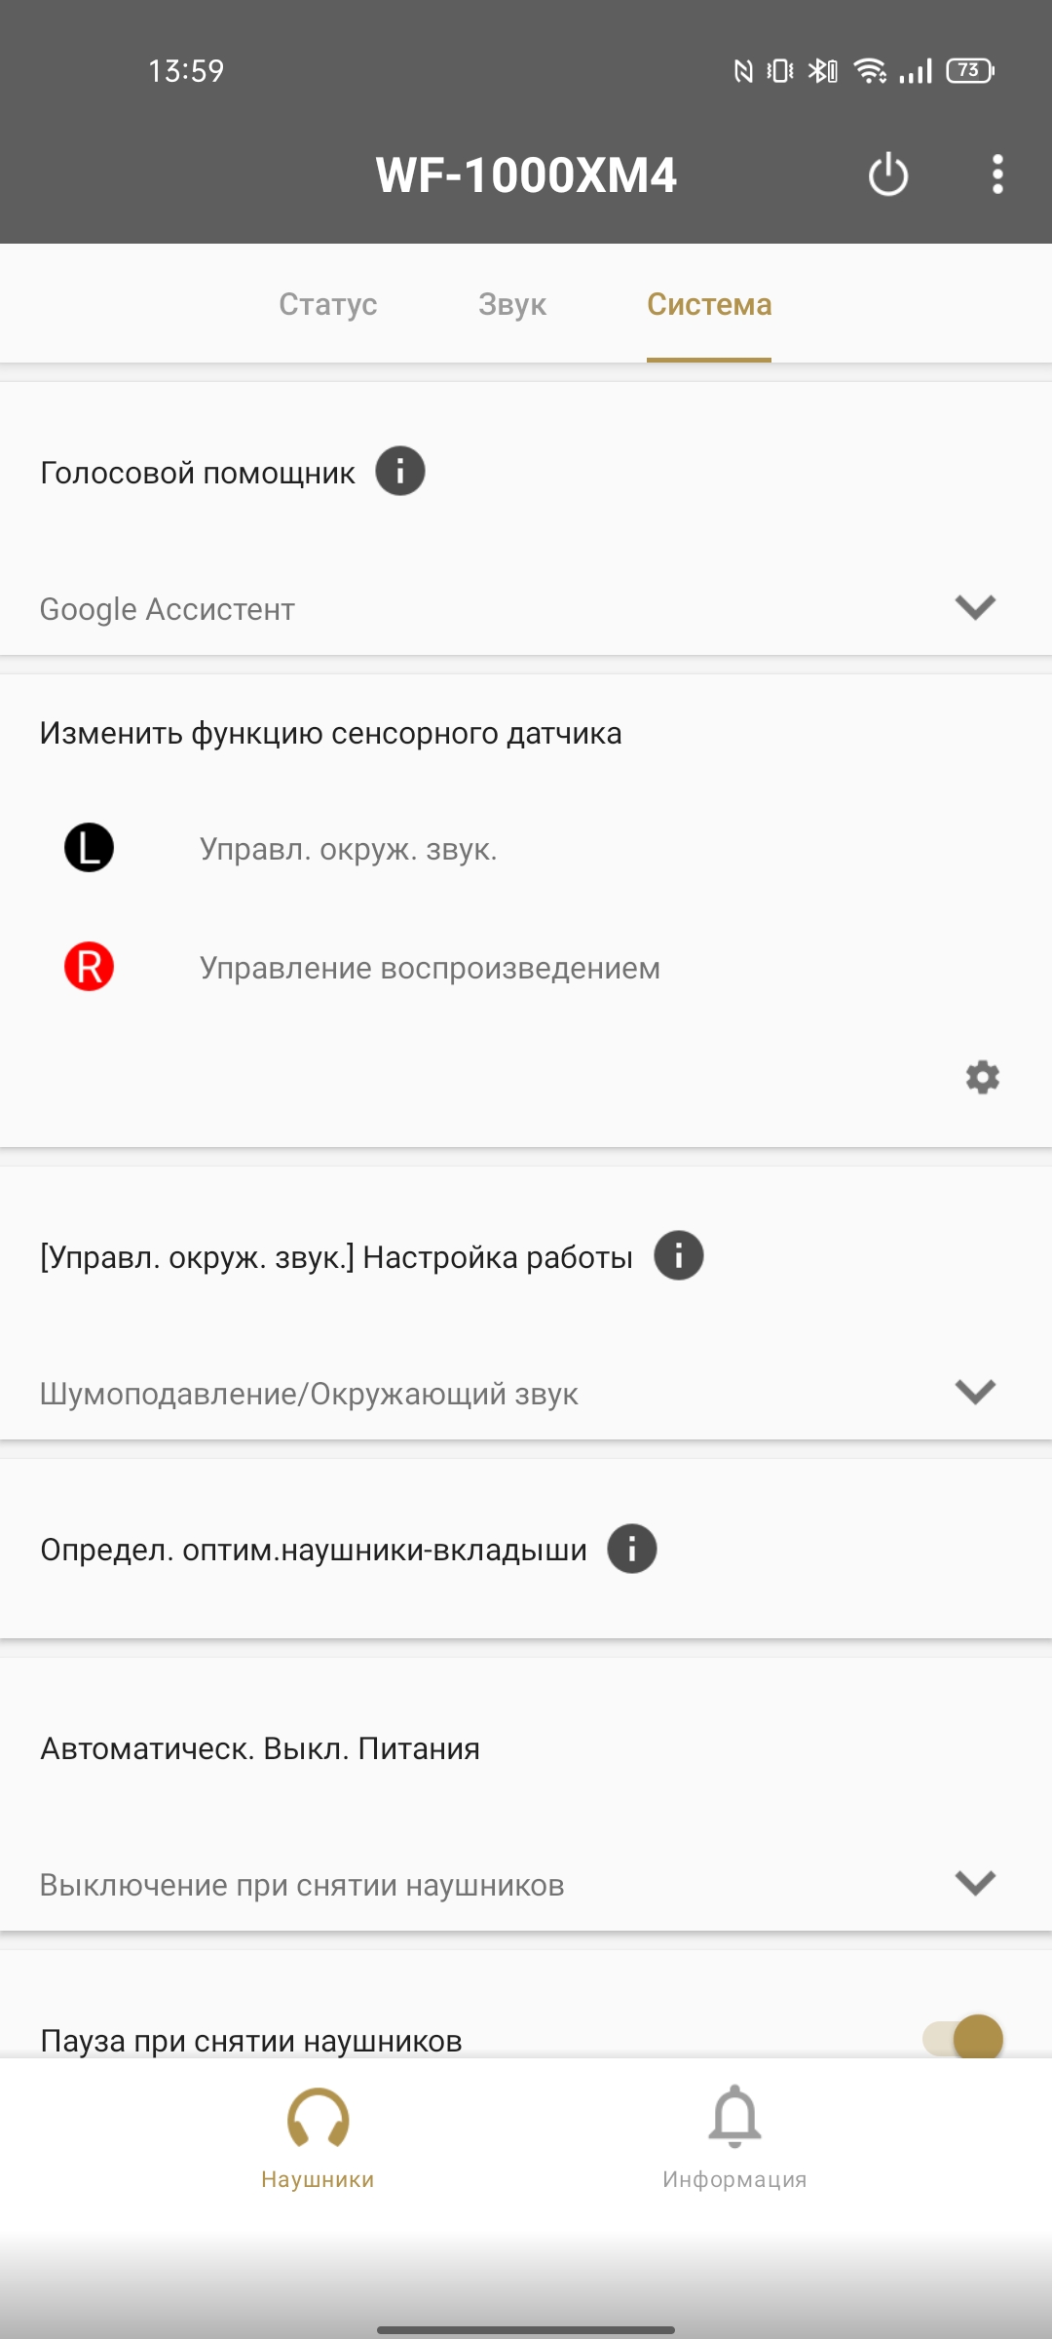Show info for Настройка работы setting
Screen dimensions: 1052x2339
(x=679, y=1255)
